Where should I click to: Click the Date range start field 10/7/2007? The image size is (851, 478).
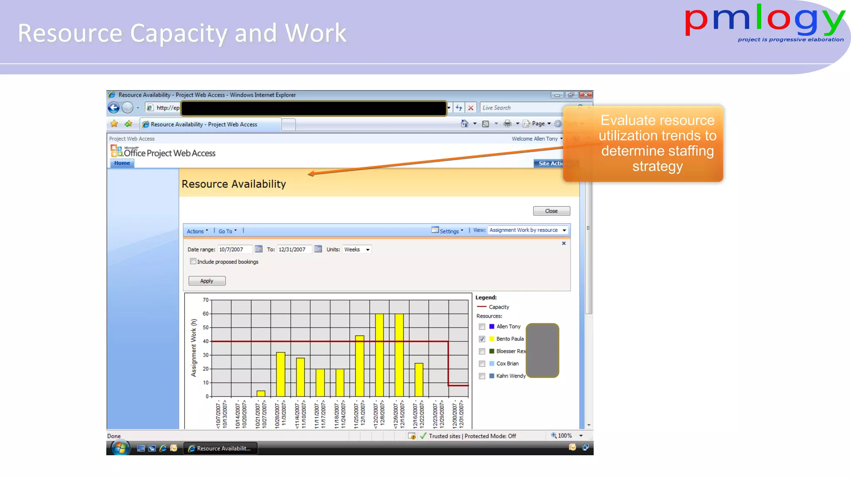click(x=235, y=249)
